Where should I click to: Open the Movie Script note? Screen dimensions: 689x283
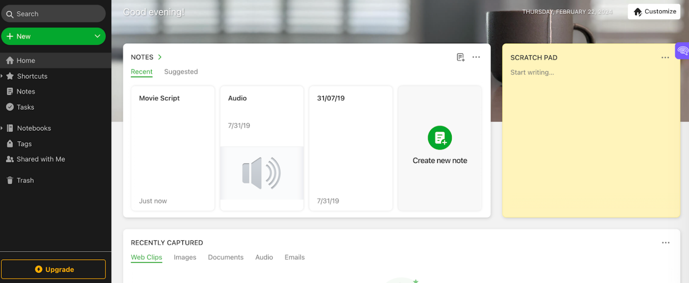tap(173, 148)
